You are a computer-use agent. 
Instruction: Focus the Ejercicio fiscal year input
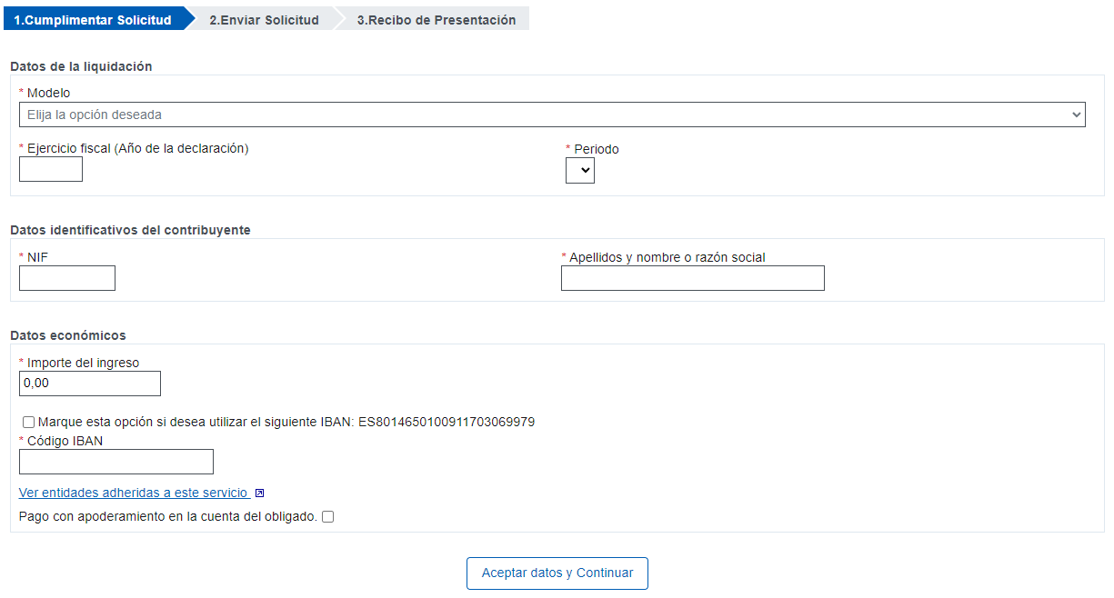click(x=51, y=169)
